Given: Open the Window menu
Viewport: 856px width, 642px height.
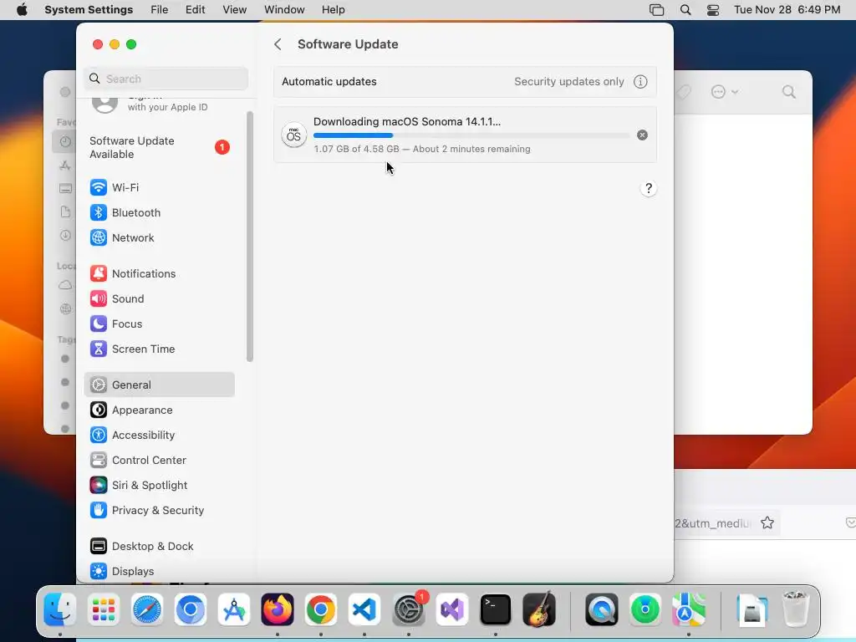Looking at the screenshot, I should 284,10.
